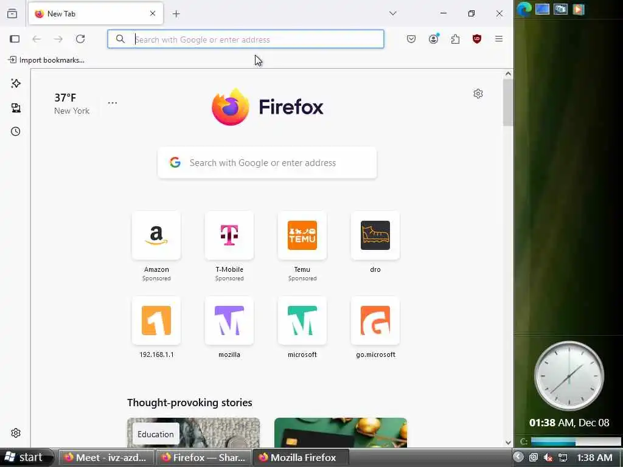The width and height of the screenshot is (623, 467).
Task: Save page with the Pocket icon
Action: pos(411,39)
